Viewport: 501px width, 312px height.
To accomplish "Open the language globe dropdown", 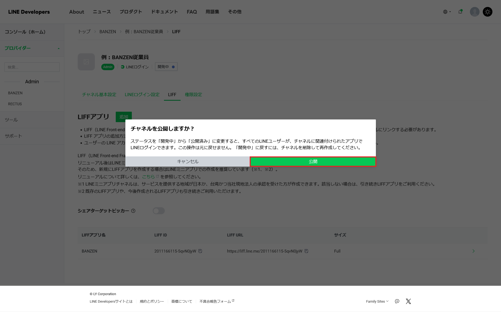I will click(447, 12).
